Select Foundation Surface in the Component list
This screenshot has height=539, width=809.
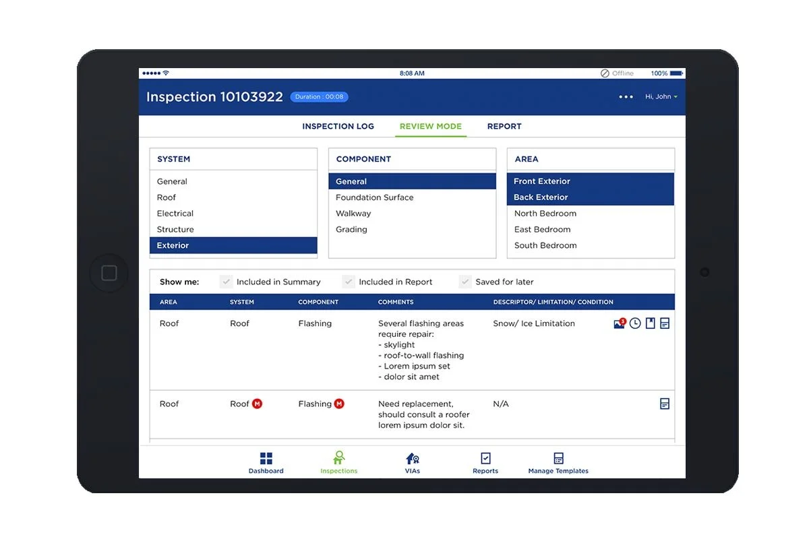click(413, 197)
